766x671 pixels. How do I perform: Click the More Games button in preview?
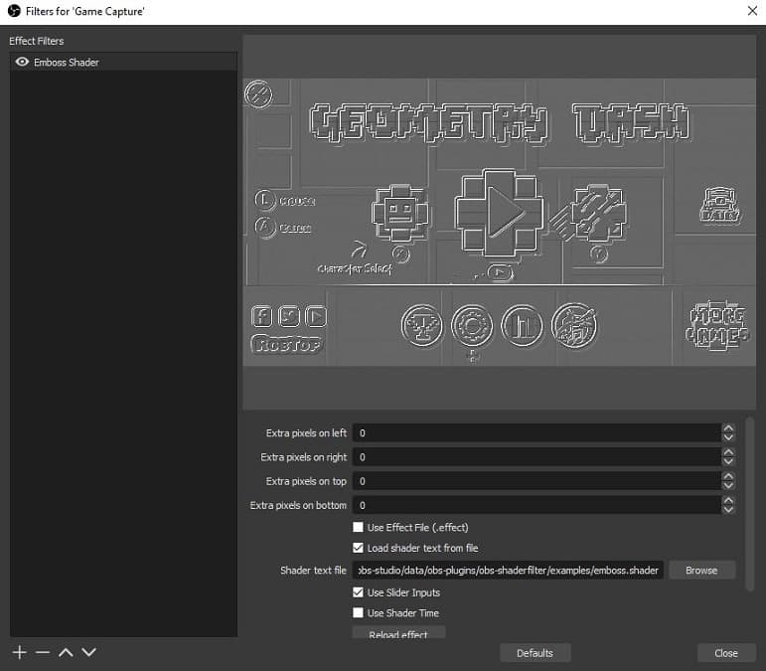(x=717, y=324)
